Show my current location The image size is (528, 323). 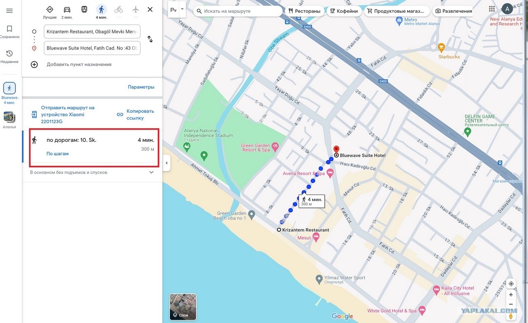tap(511, 284)
